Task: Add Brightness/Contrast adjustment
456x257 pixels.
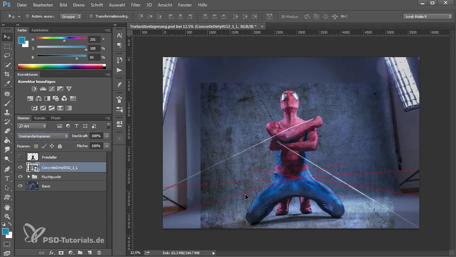Action: coord(34,89)
